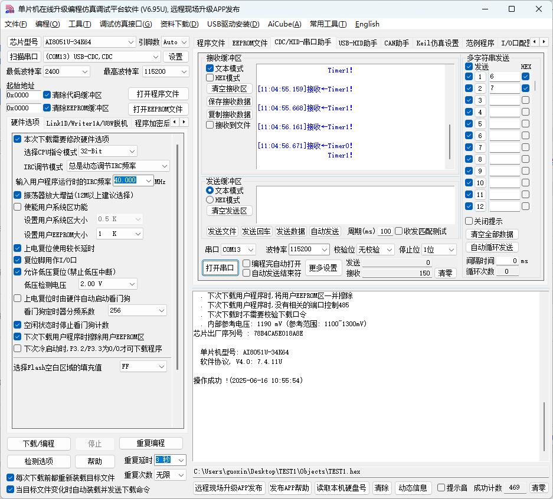Toggle 复位脚用作I/O口 checkbox

18,260
